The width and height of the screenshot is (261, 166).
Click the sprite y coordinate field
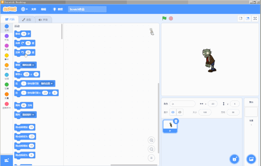click(x=235, y=104)
